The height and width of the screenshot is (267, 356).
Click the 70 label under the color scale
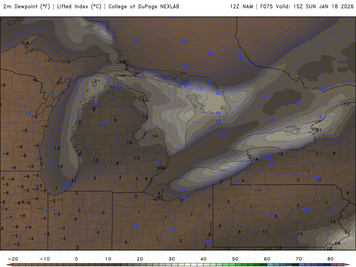click(x=299, y=259)
